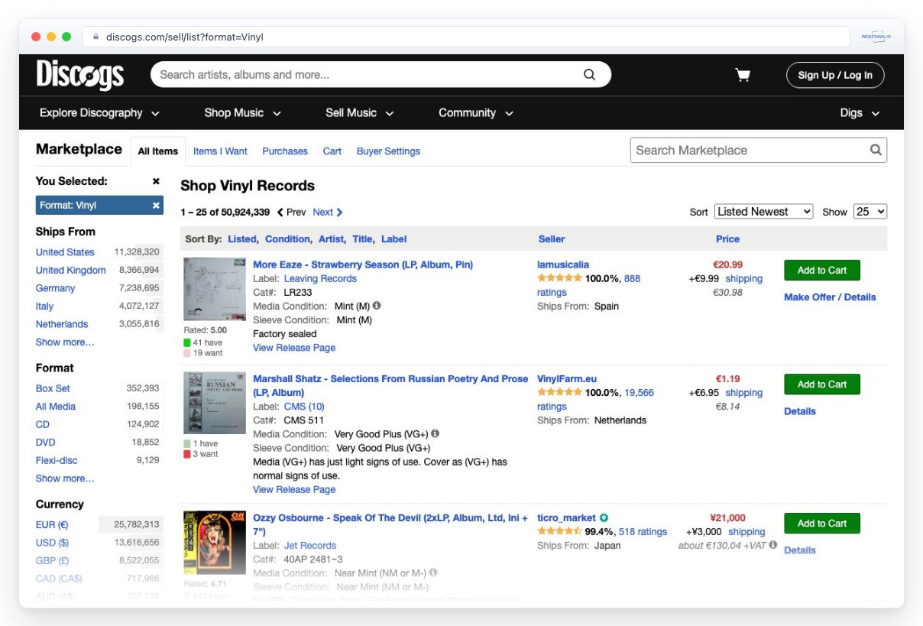The width and height of the screenshot is (923, 626).
Task: Add Strawberry Season to cart
Action: point(822,271)
